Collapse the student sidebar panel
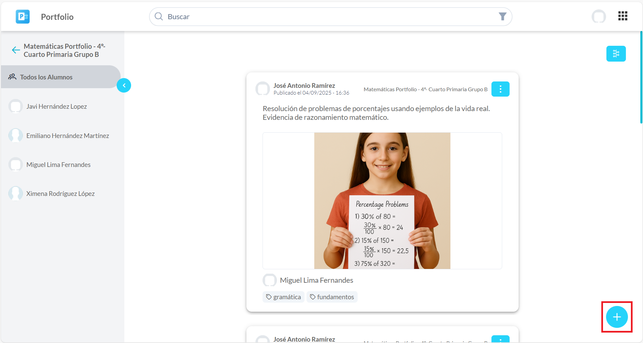This screenshot has height=343, width=643. pos(124,85)
